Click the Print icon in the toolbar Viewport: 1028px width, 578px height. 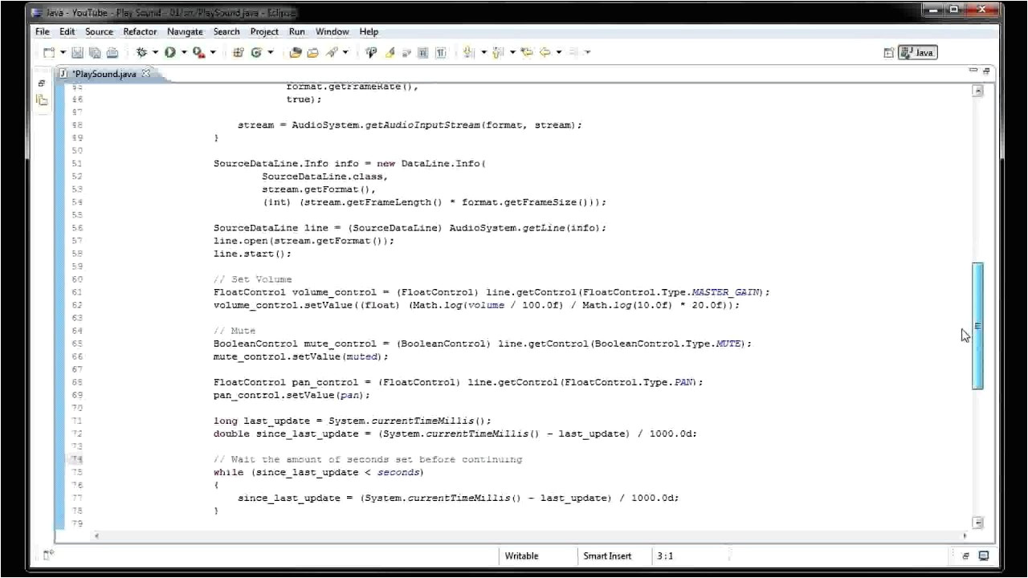112,53
